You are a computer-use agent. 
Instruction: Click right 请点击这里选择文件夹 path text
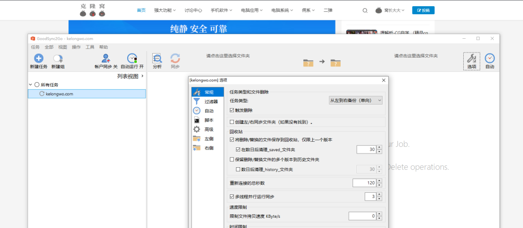[416, 56]
